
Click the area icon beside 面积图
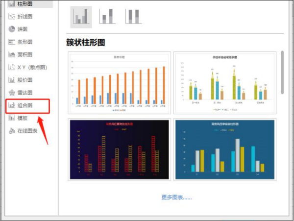click(x=12, y=54)
